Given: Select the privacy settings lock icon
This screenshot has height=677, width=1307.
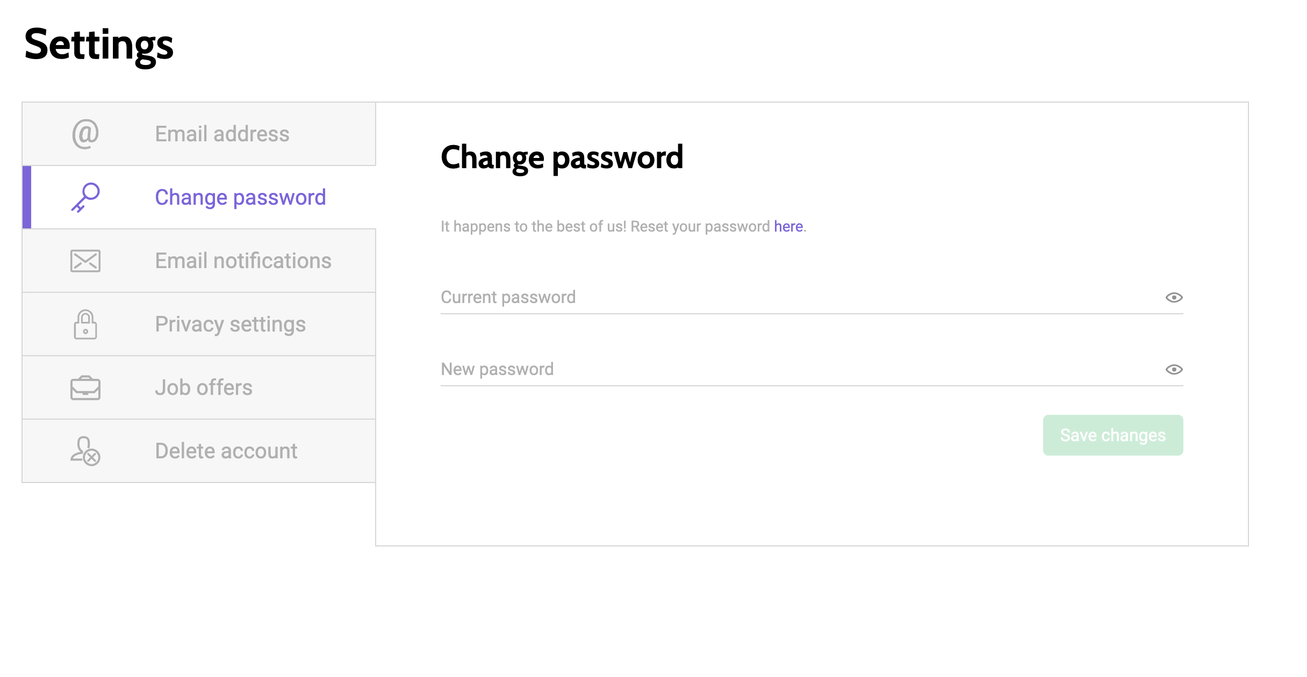Looking at the screenshot, I should (x=84, y=324).
